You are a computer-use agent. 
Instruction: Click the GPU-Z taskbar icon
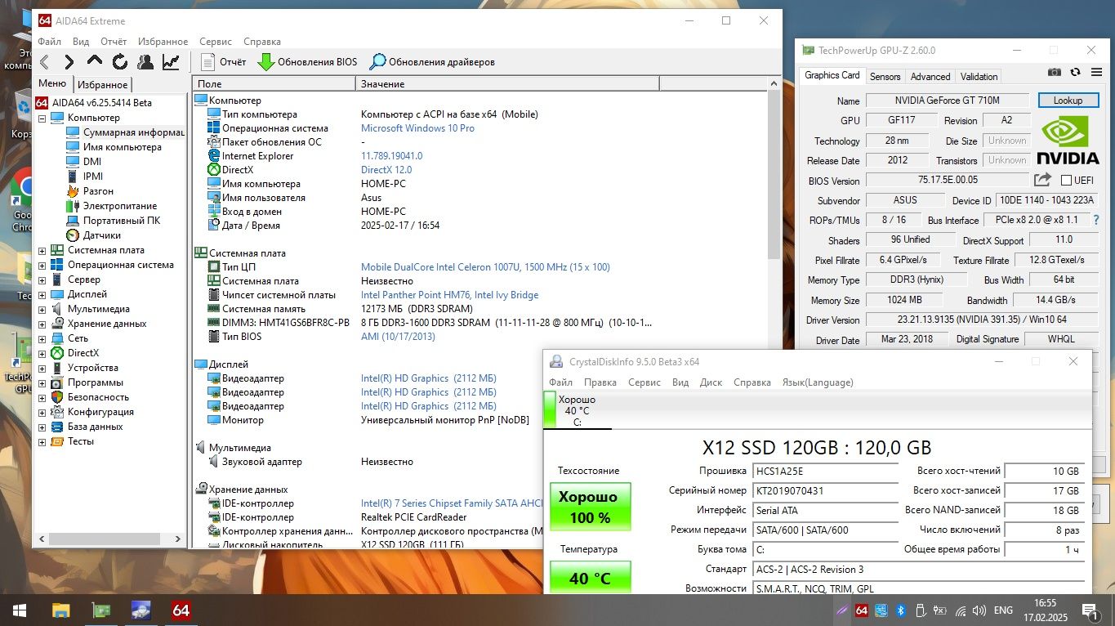101,610
